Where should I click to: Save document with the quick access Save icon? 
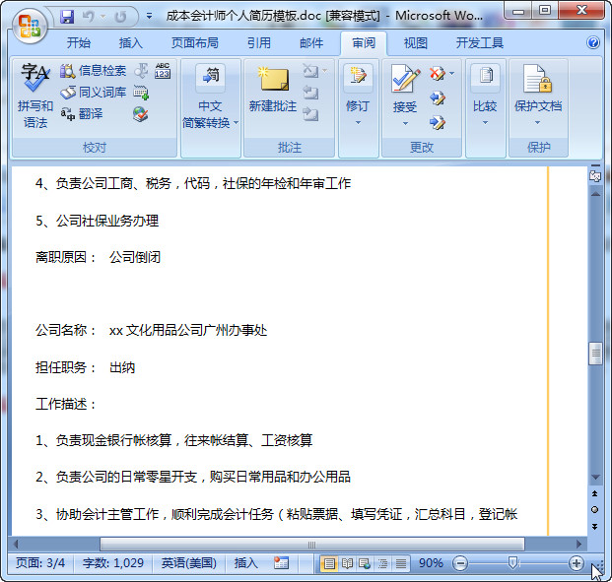coord(67,17)
